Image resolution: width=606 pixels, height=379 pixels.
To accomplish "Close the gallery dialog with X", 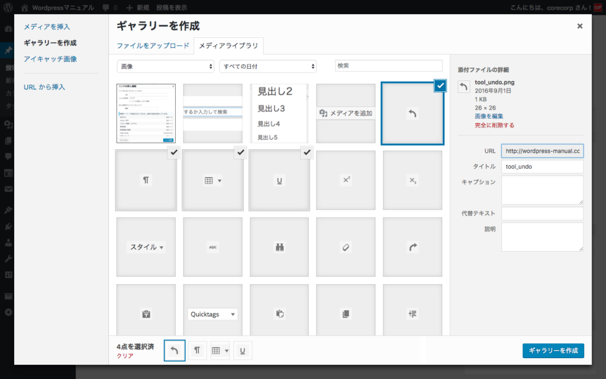I will click(x=579, y=26).
